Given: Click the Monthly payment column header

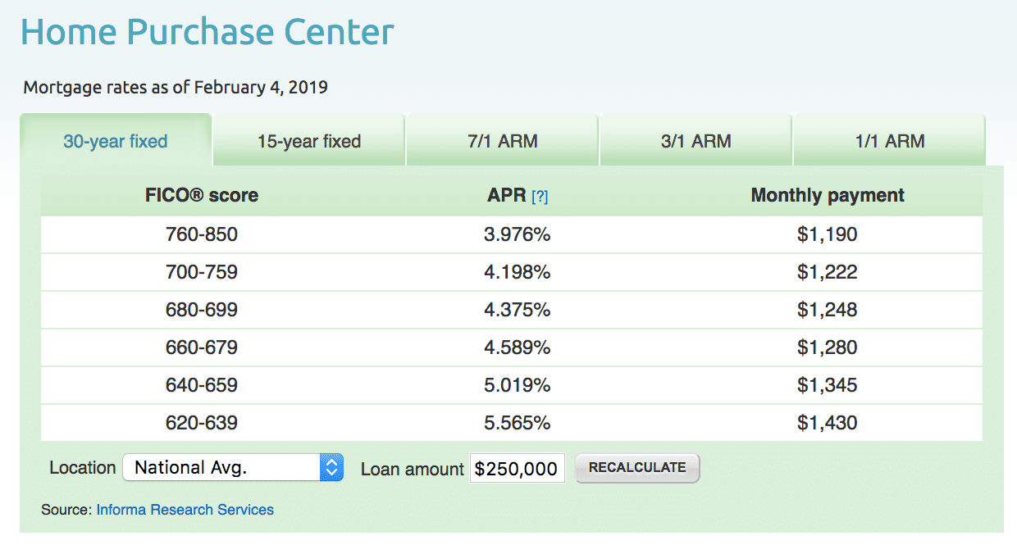Looking at the screenshot, I should [x=827, y=196].
